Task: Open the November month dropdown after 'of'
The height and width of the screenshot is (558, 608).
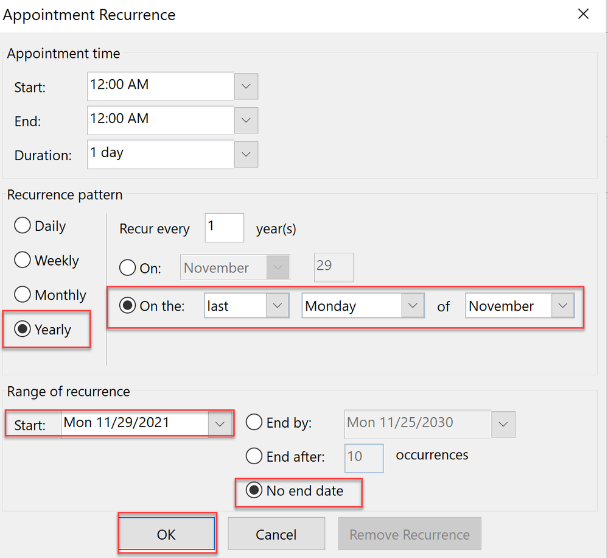Action: point(562,306)
